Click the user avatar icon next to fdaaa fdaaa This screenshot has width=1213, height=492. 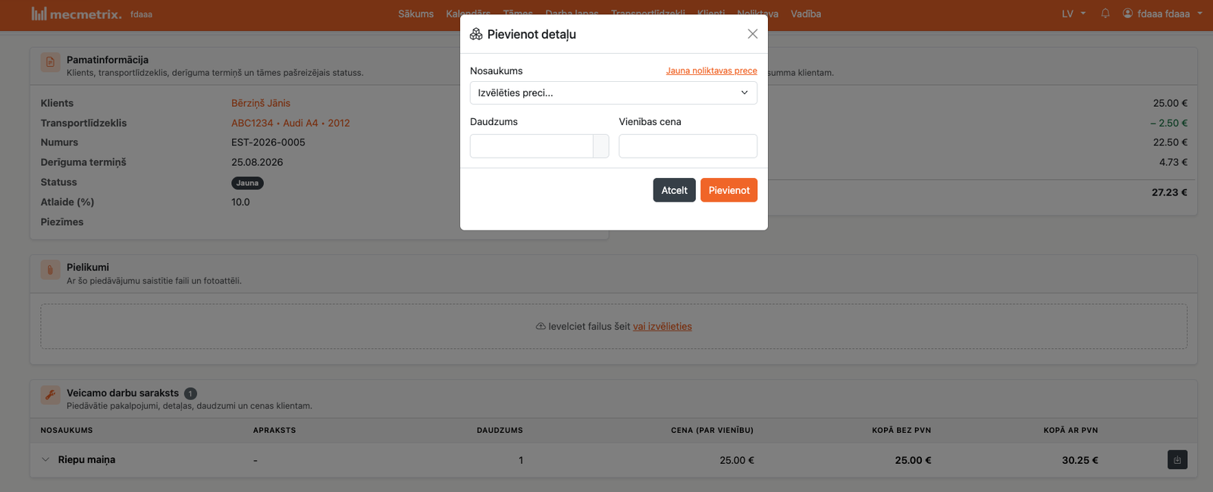point(1127,14)
